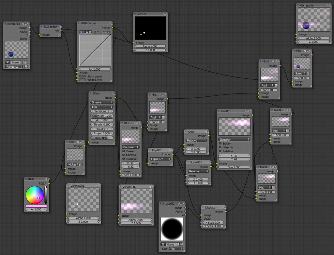Open the RenderLa layer dropdown
334x255 pixels.
click(14, 67)
